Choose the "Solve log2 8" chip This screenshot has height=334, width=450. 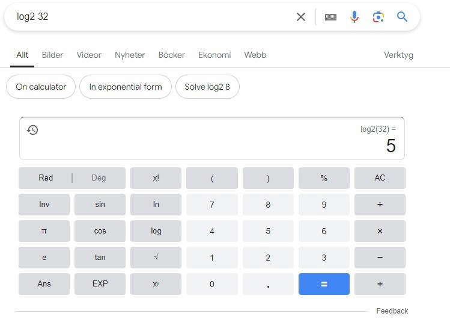click(207, 87)
